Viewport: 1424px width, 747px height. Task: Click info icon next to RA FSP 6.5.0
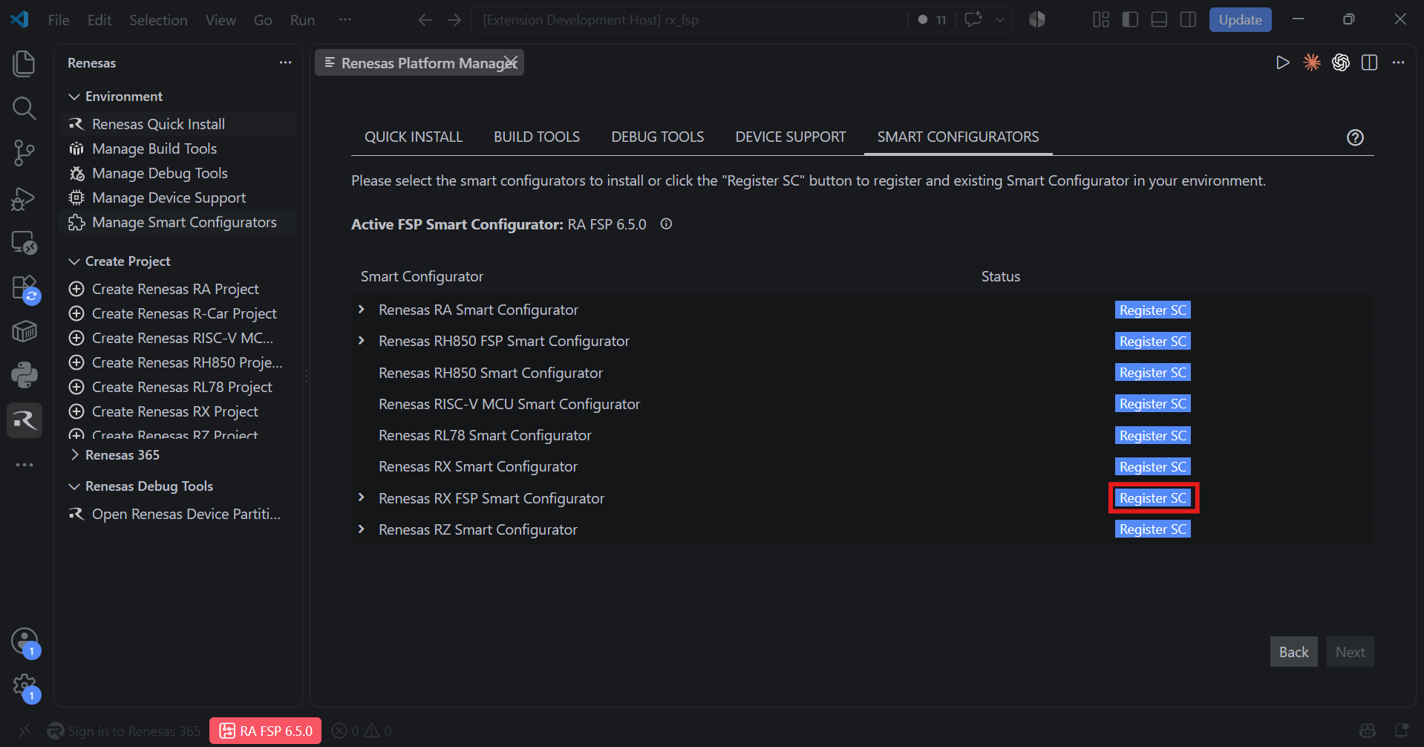point(667,224)
